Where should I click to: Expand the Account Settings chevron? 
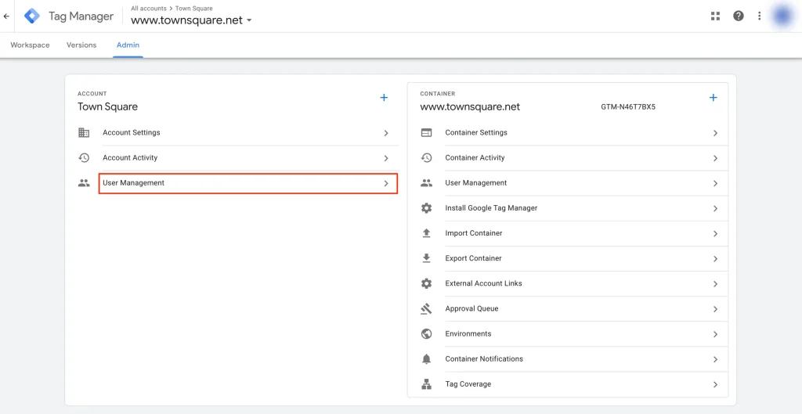pyautogui.click(x=386, y=133)
